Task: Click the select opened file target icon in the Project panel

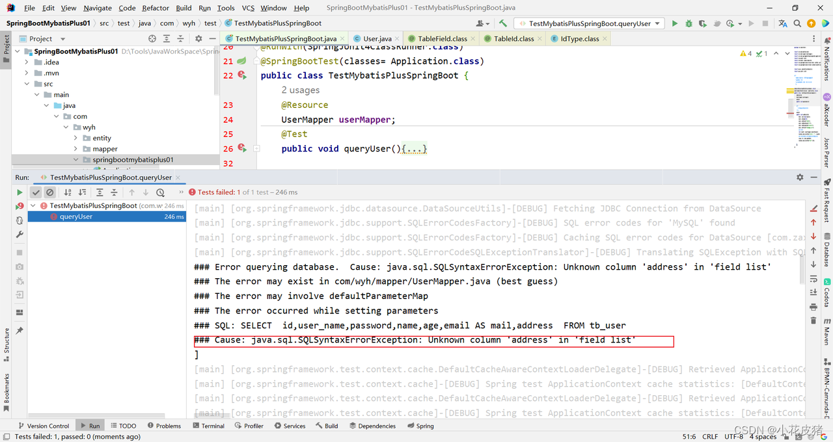Action: click(x=152, y=39)
